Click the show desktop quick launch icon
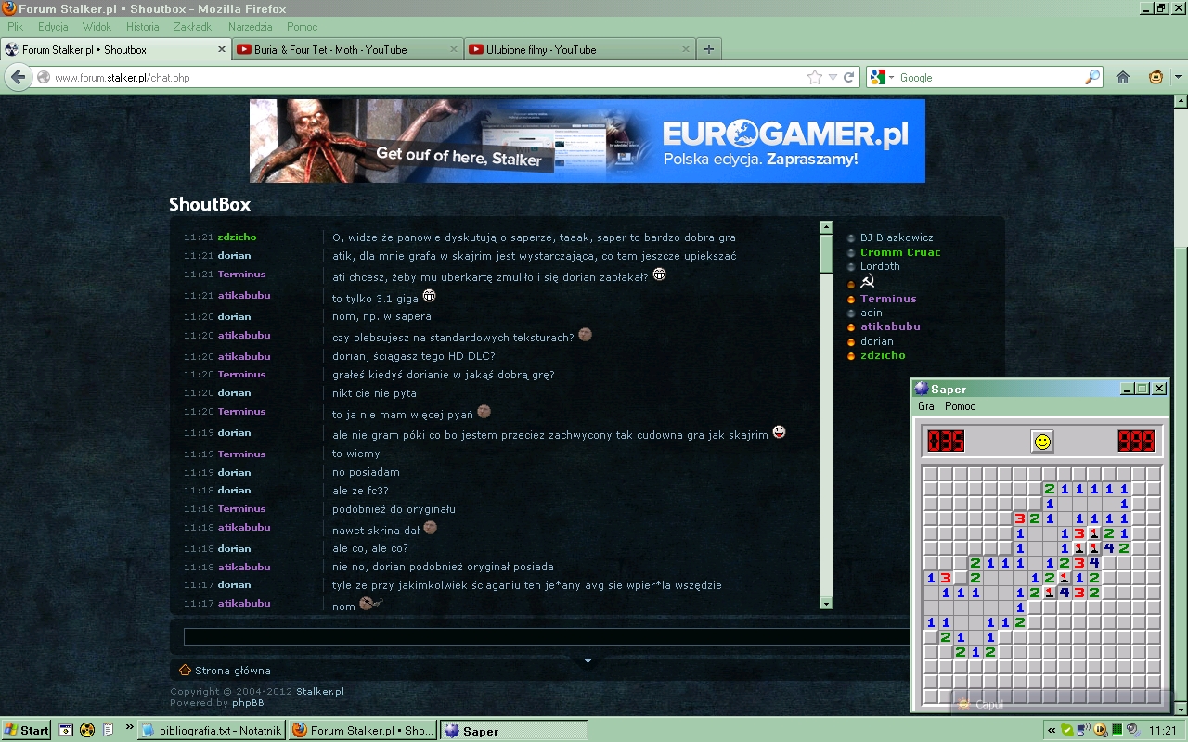Screen dimensions: 1188x742 pyautogui.click(x=66, y=730)
